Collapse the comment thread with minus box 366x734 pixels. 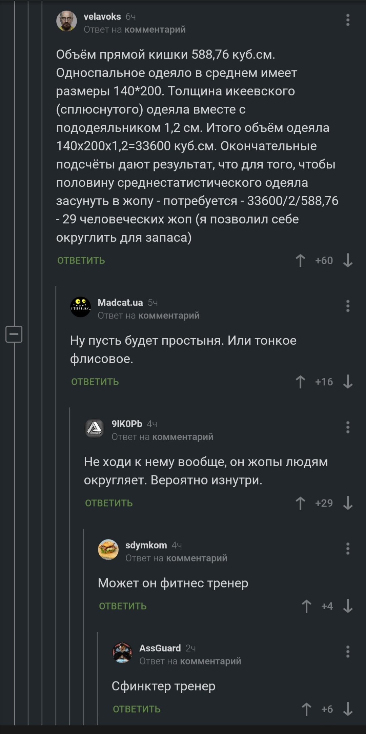(x=14, y=334)
